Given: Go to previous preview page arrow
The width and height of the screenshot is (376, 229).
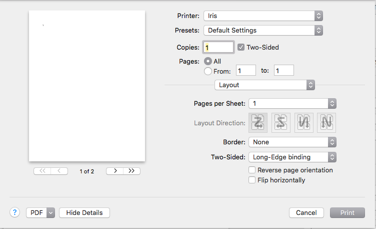Looking at the screenshot, I should coord(59,171).
